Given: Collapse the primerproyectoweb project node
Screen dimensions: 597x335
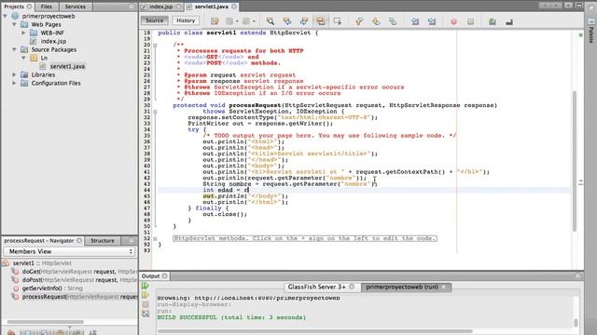Looking at the screenshot, I should (6, 16).
